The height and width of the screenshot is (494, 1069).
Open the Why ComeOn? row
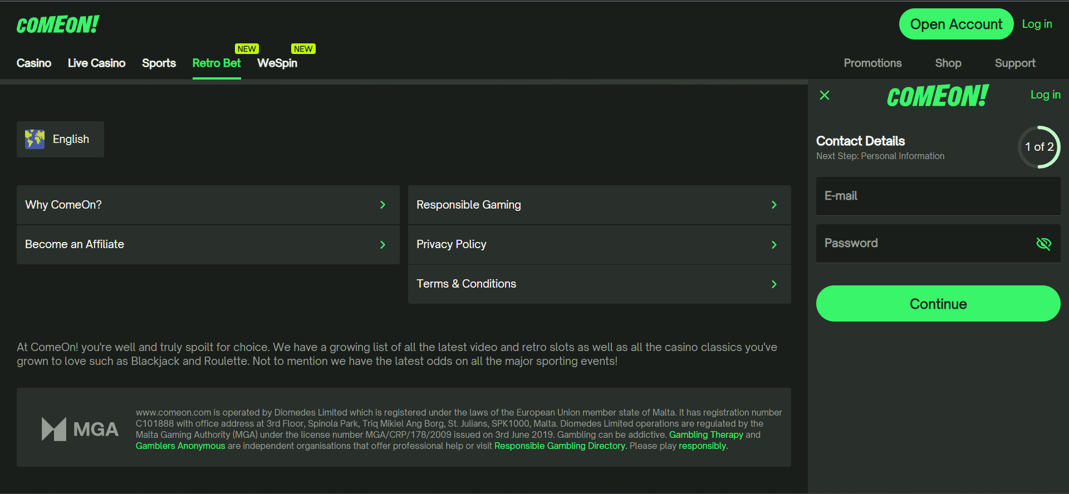pyautogui.click(x=208, y=205)
